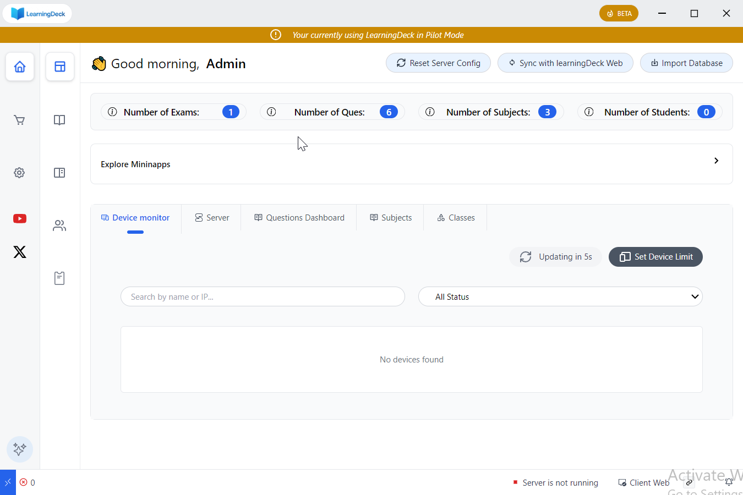Click the Reset Server Config button
Screen dimensions: 743x495
(438, 63)
